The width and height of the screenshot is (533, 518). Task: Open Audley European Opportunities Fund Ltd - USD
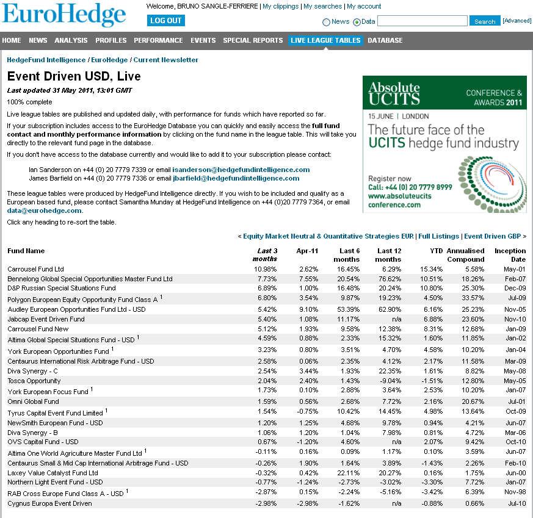(76, 309)
